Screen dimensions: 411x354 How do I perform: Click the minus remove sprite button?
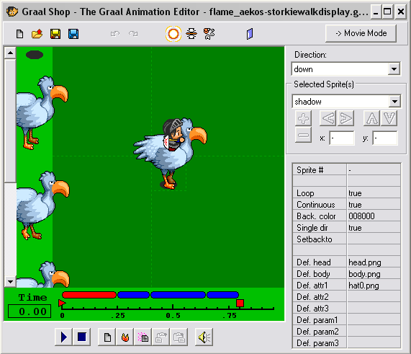coord(303,135)
